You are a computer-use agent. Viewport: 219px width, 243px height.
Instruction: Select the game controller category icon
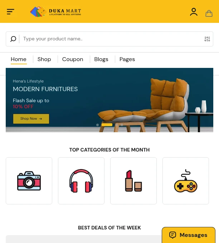coord(186,181)
